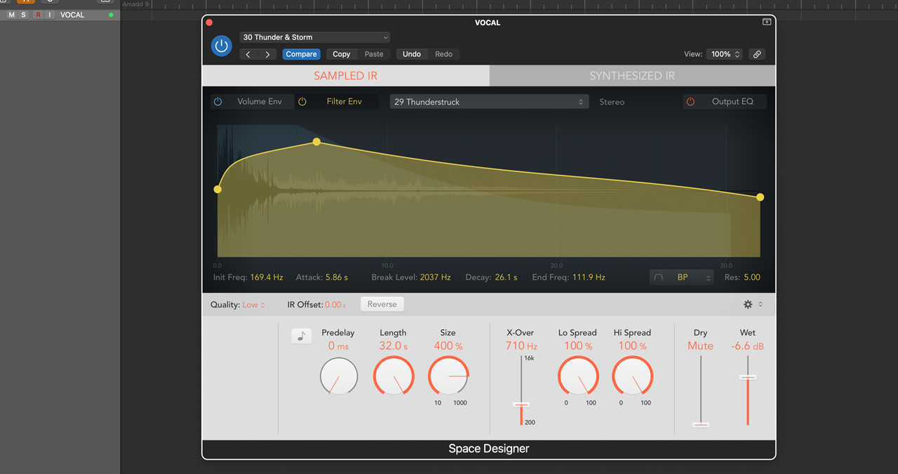This screenshot has height=474, width=898.
Task: Close the Space Designer plug-in window
Action: click(x=209, y=22)
